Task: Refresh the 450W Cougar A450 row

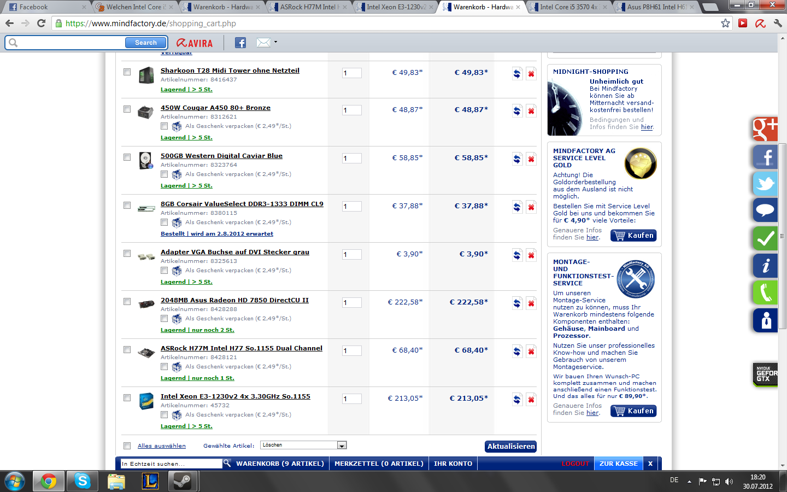Action: click(517, 111)
